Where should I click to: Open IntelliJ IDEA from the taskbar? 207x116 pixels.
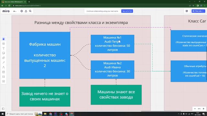click(x=56, y=114)
